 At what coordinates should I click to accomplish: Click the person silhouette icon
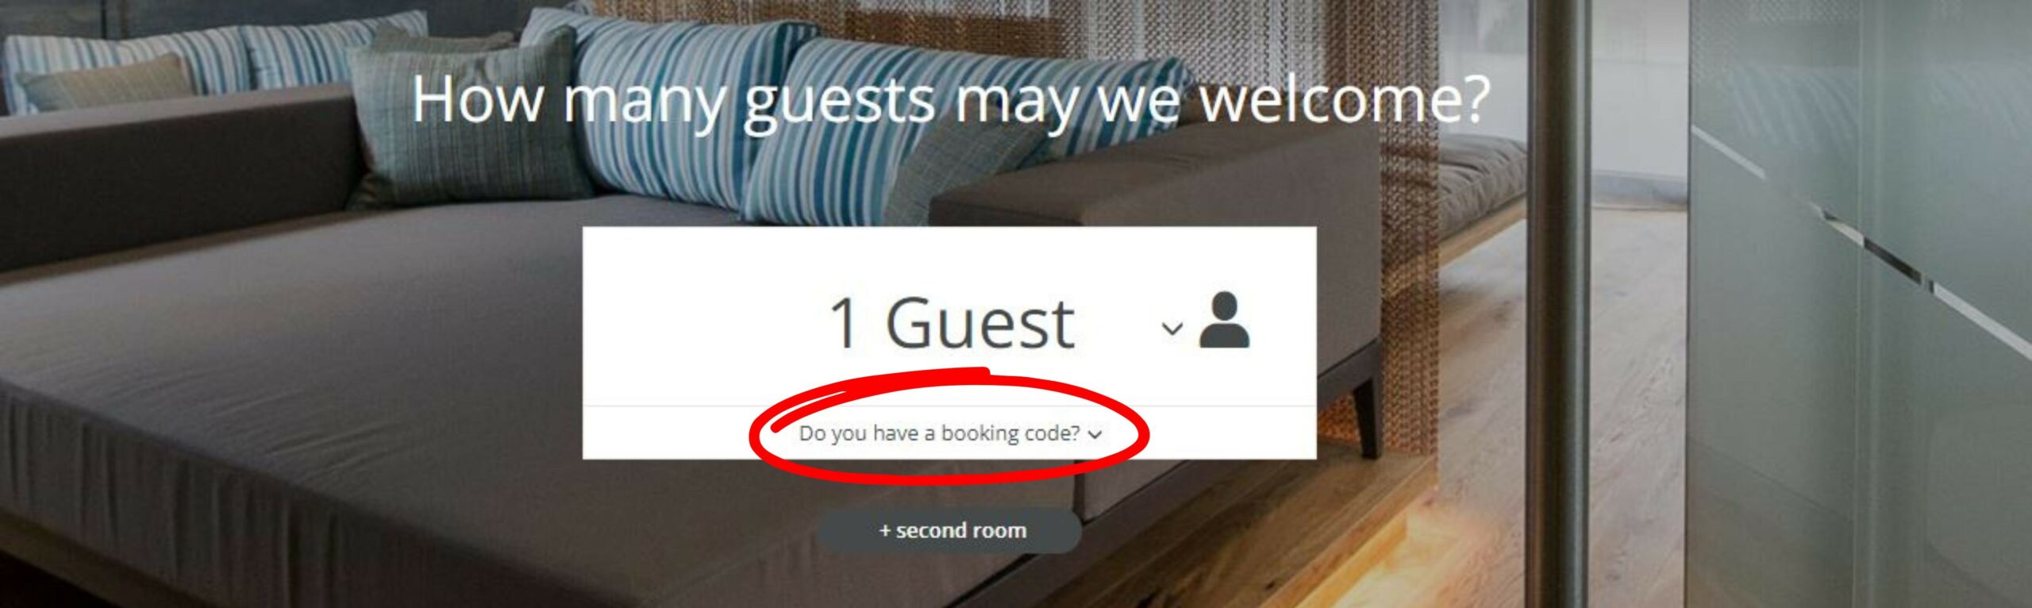(1225, 320)
